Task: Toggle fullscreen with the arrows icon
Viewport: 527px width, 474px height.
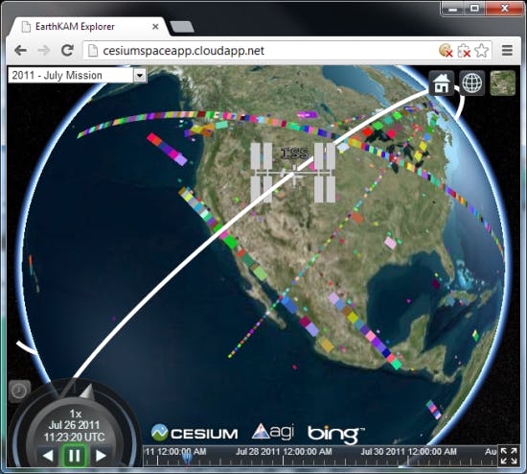Action: (x=509, y=456)
